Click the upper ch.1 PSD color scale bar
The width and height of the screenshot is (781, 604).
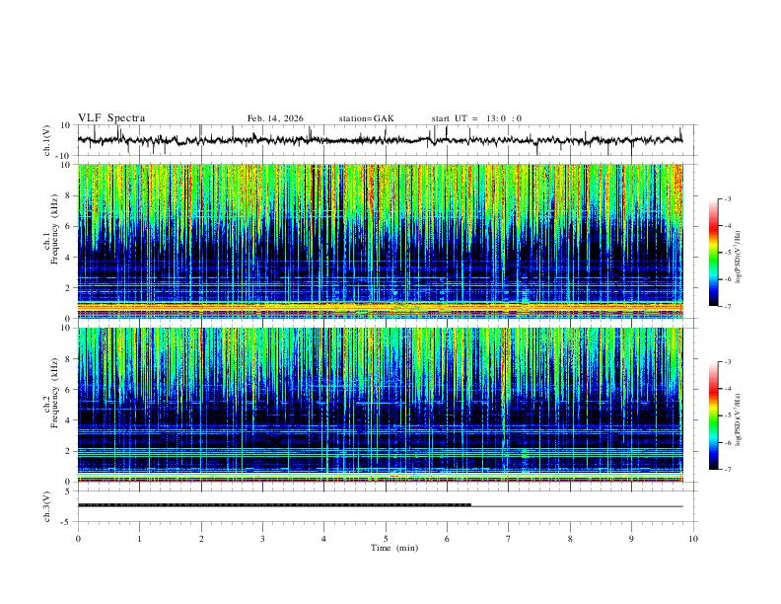pyautogui.click(x=714, y=253)
